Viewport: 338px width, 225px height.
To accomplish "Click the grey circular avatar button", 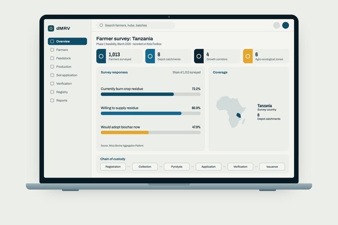I will pos(276,25).
